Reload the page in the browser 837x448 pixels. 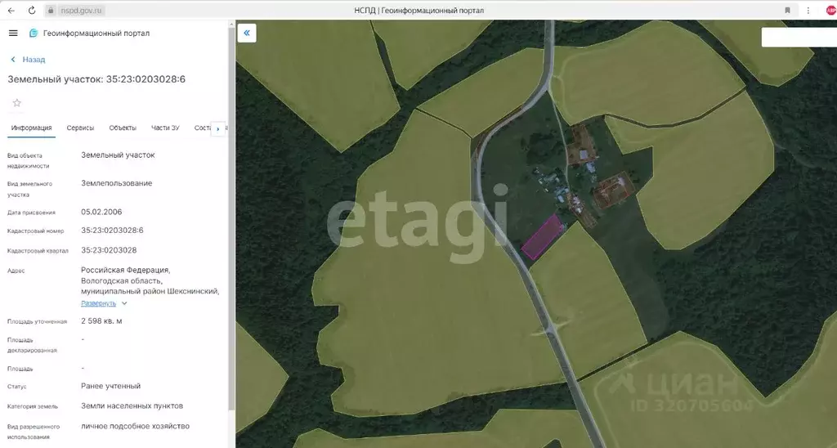[x=31, y=11]
